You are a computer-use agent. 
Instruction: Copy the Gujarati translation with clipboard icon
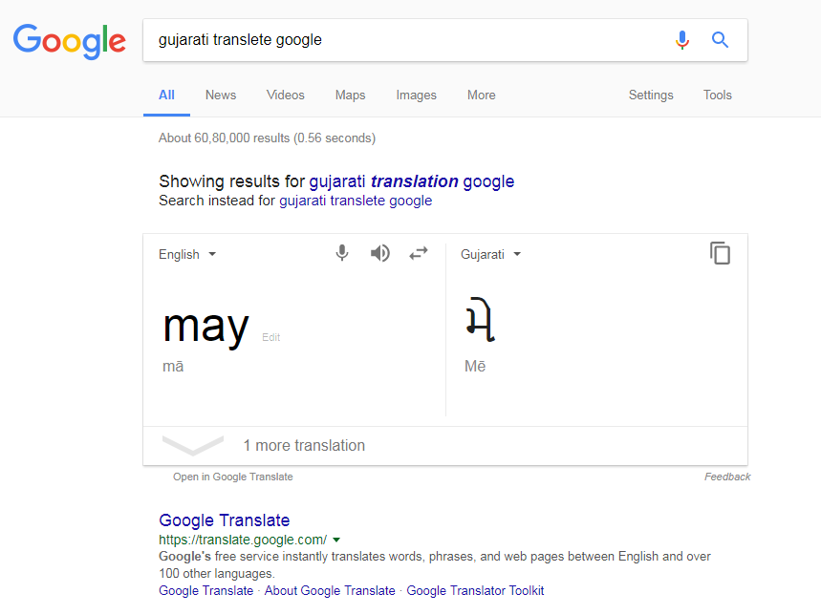(x=720, y=253)
